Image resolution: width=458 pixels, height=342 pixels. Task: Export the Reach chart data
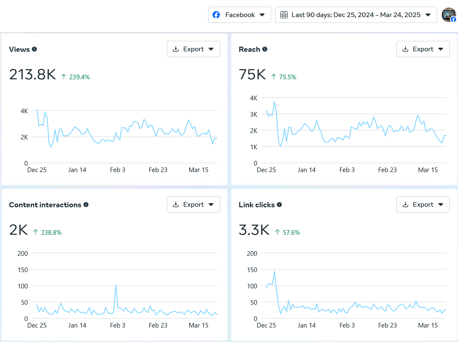click(x=423, y=49)
